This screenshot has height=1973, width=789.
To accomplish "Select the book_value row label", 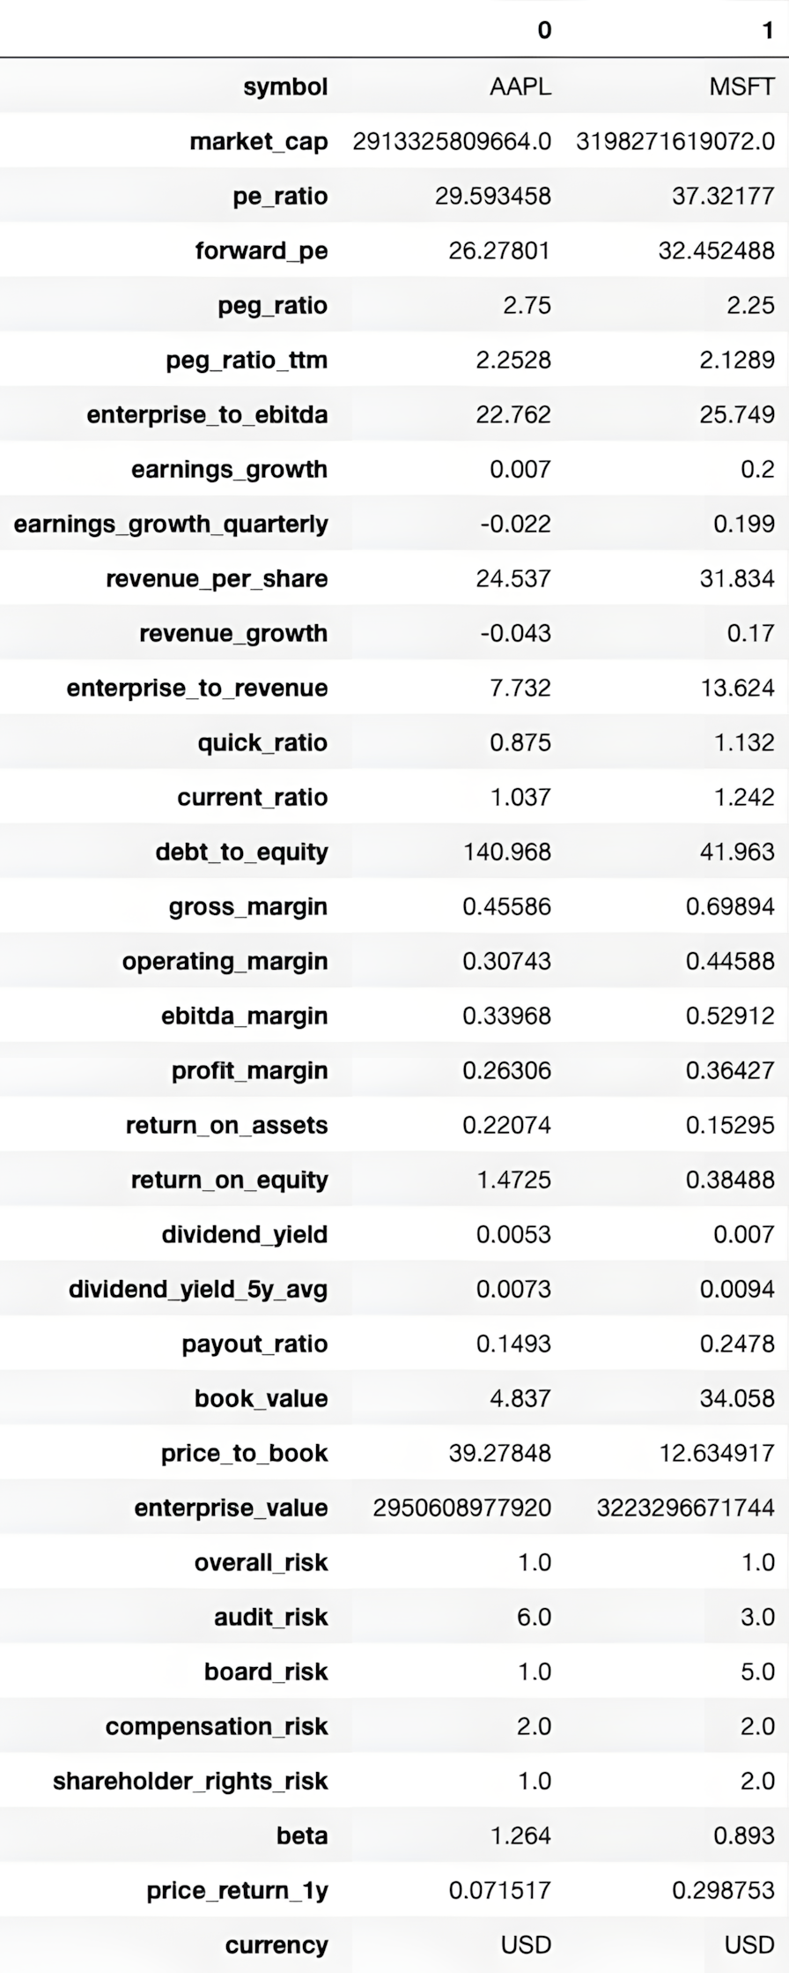I will point(261,1399).
